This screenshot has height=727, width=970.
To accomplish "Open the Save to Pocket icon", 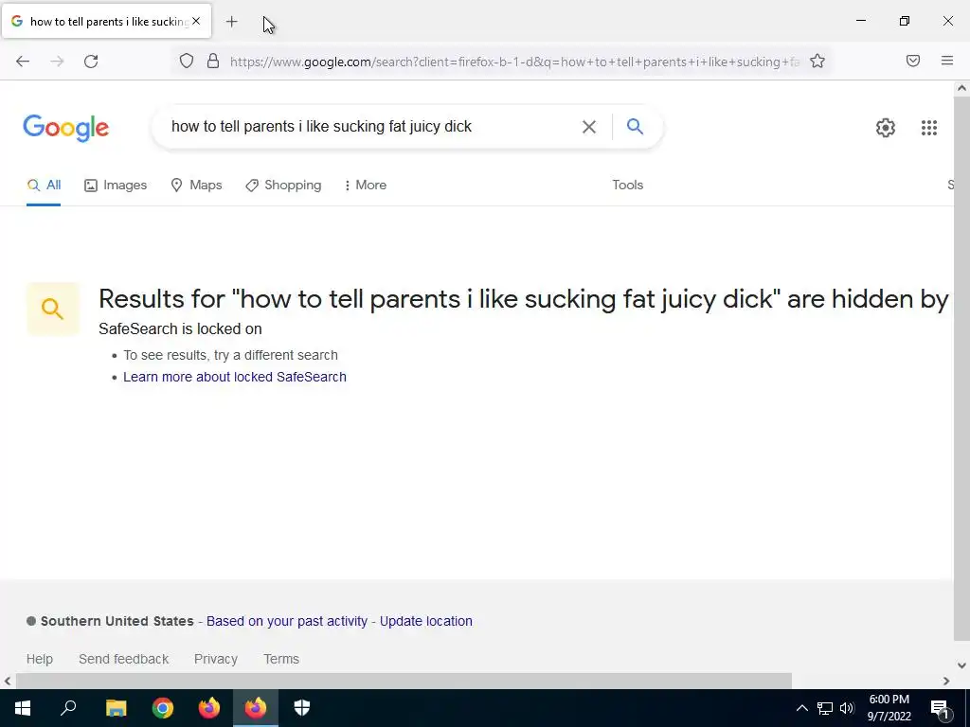I will pyautogui.click(x=912, y=61).
